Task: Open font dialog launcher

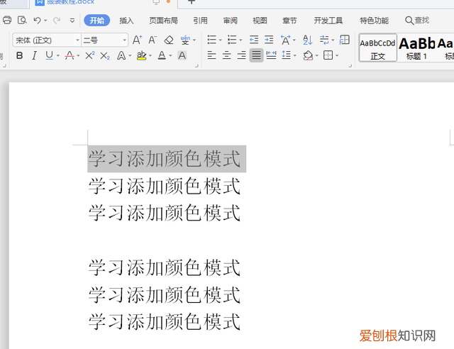Action: coord(196,66)
